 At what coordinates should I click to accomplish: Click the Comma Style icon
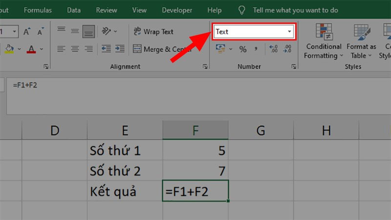pos(256,49)
